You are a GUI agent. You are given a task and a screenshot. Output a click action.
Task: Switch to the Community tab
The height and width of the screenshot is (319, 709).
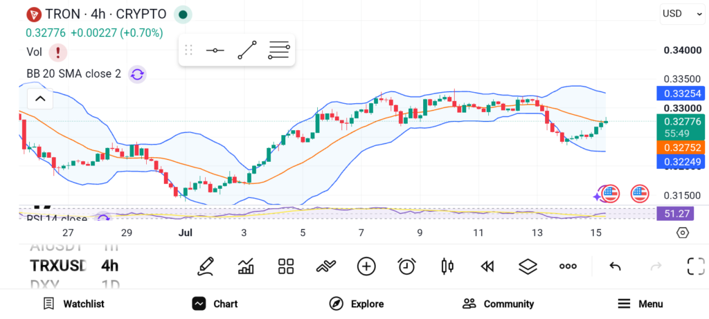(x=498, y=304)
